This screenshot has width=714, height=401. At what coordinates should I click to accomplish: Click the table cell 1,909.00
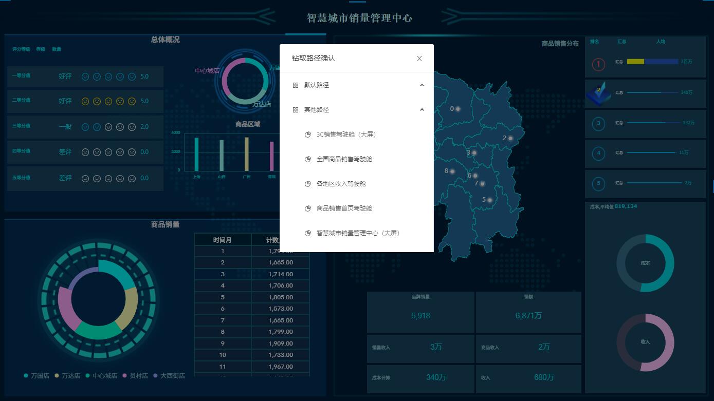click(x=281, y=343)
